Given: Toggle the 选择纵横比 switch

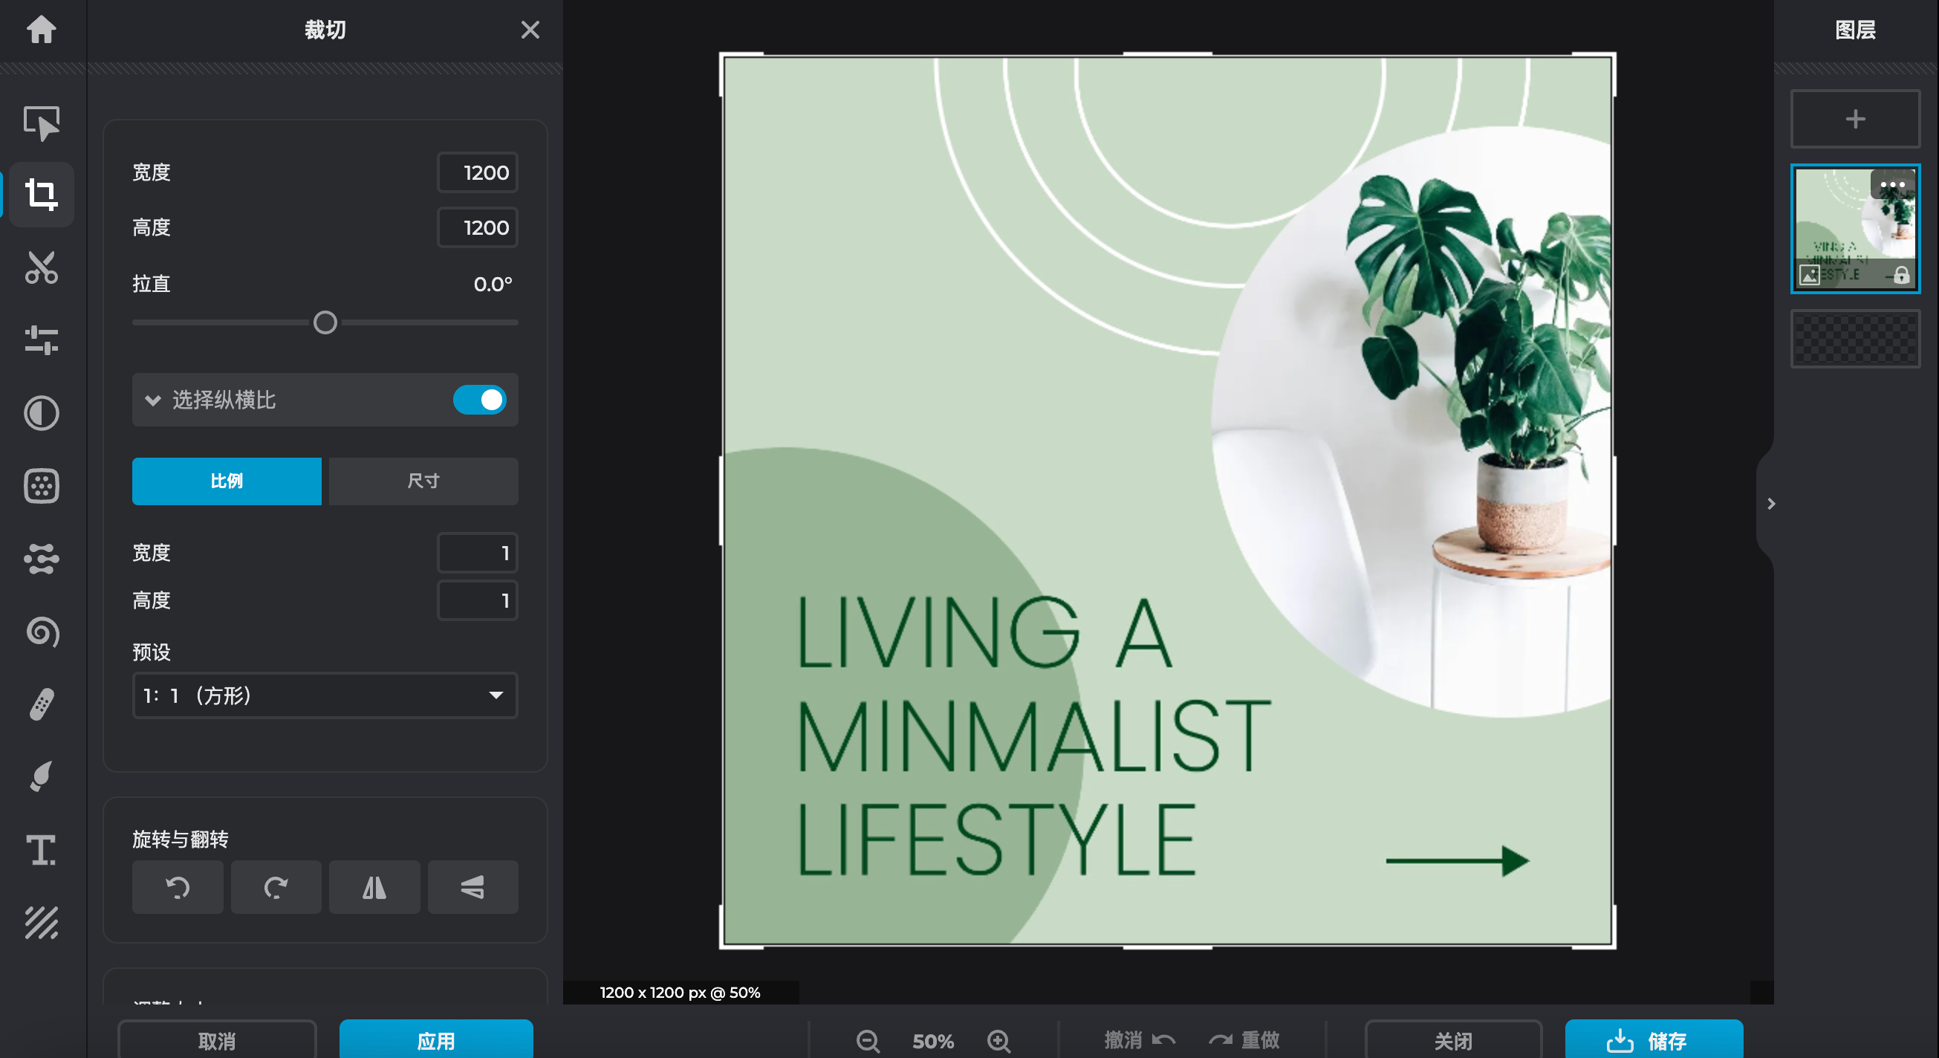Looking at the screenshot, I should 479,400.
